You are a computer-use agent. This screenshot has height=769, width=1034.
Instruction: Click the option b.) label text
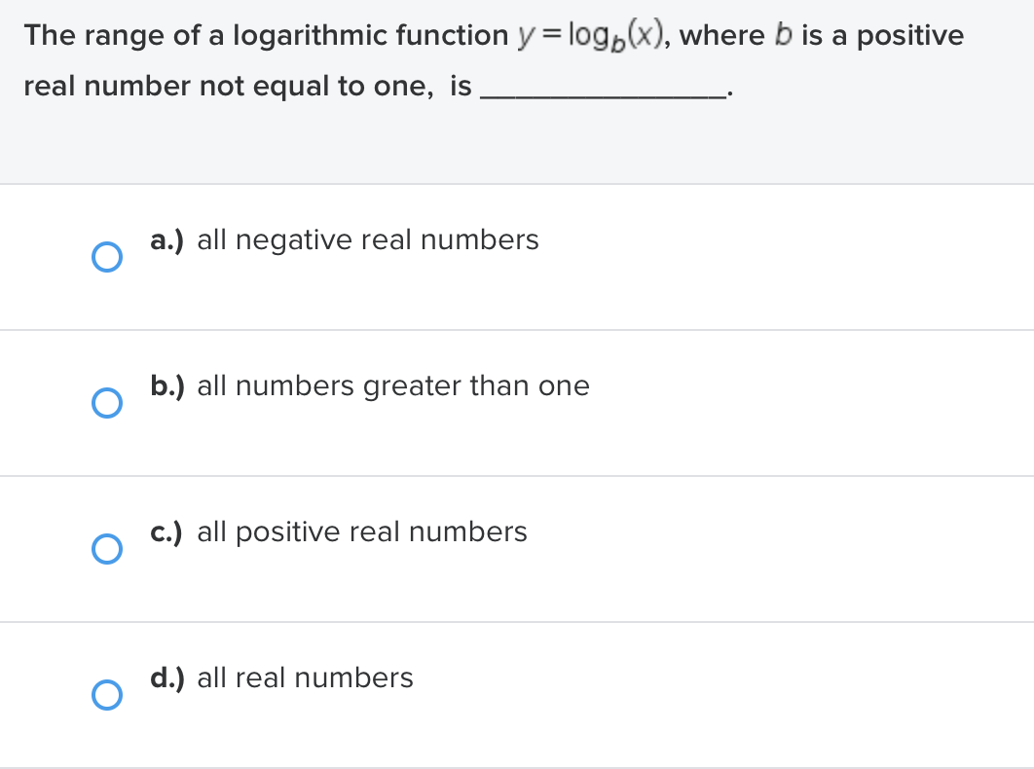[167, 385]
